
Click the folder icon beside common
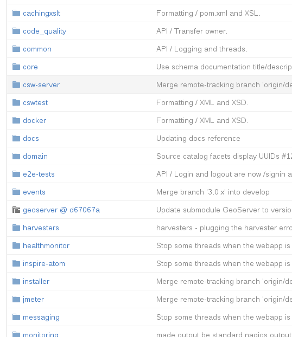16,49
